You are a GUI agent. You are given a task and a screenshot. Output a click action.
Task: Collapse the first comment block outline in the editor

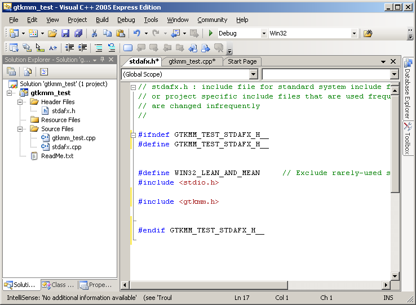tap(133, 87)
